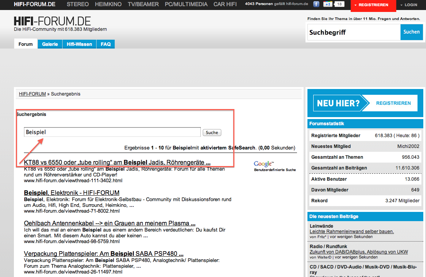Open the Verpackung Plattenspieler SABA PSP480 result
Viewport: 426px width, 277px height.
point(104,253)
